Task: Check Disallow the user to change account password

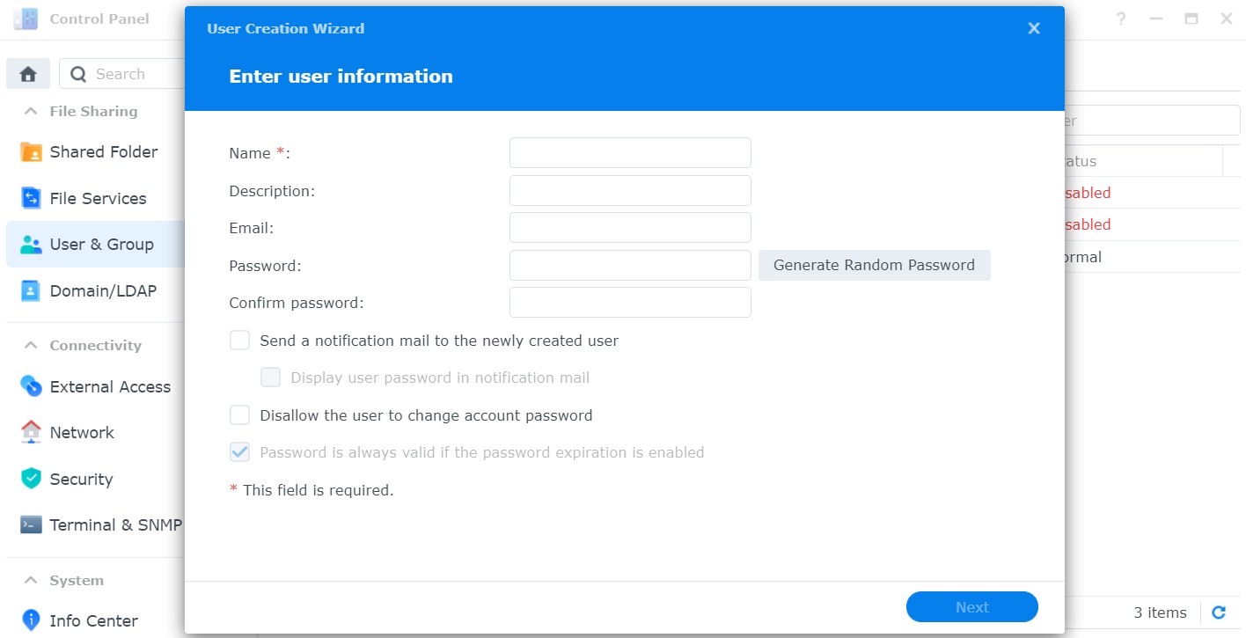Action: click(239, 415)
